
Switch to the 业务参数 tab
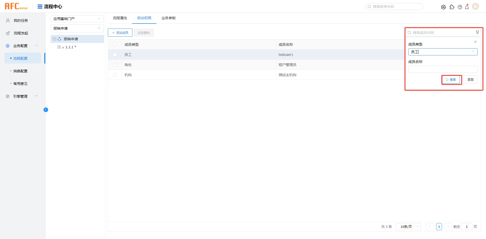point(169,18)
